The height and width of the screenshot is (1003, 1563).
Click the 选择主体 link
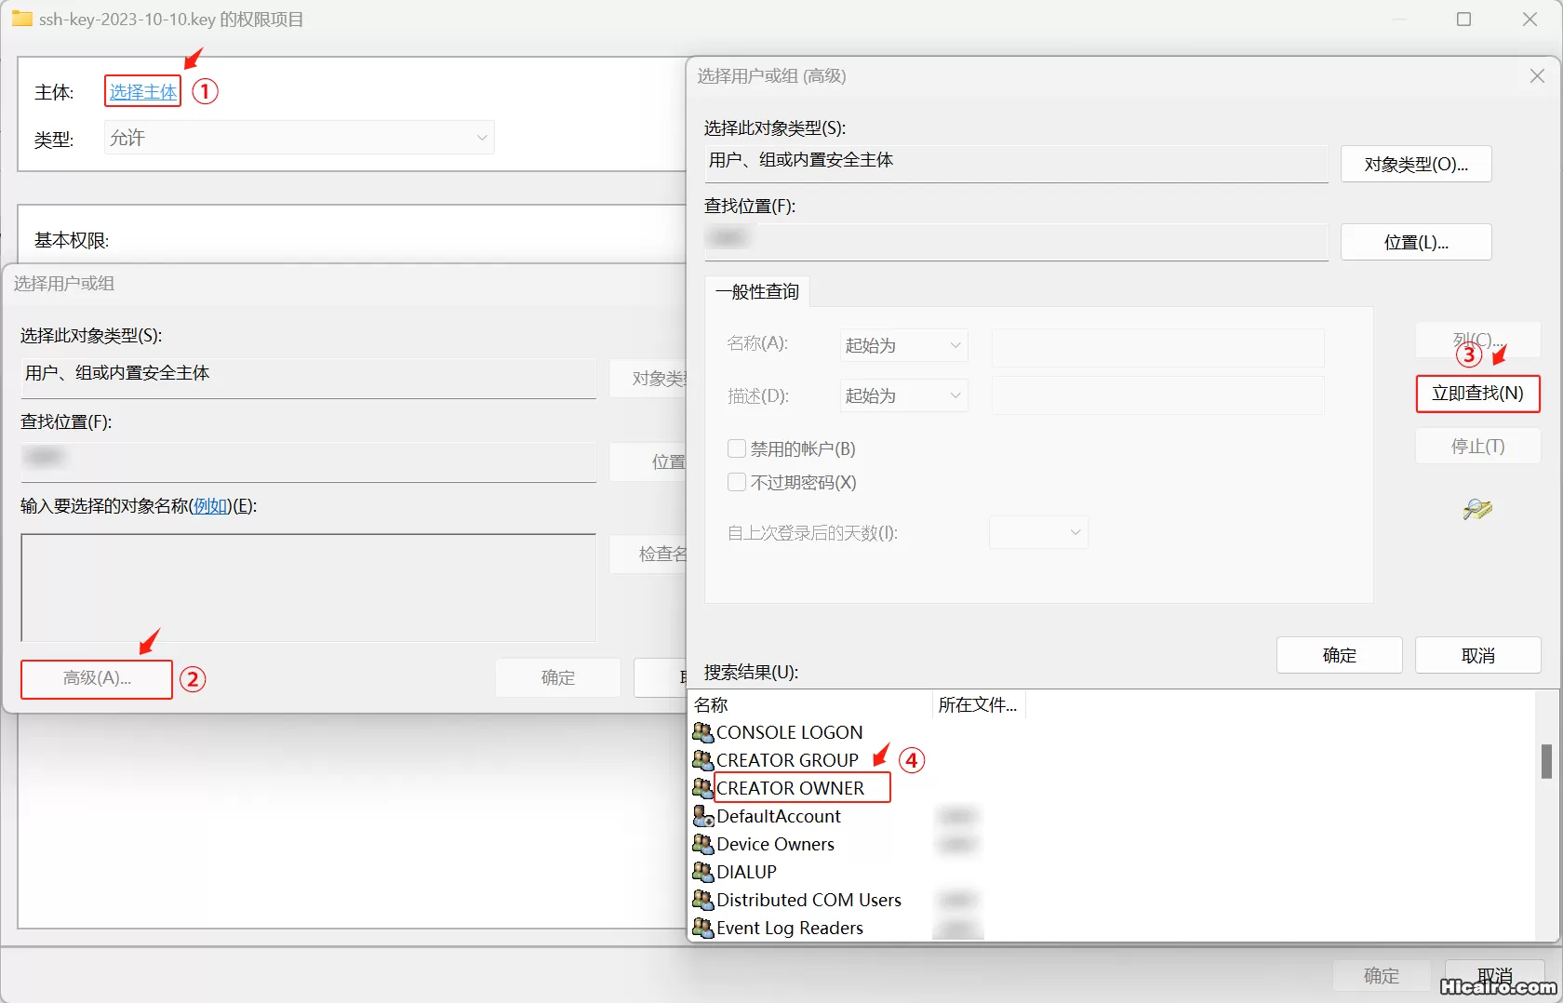141,91
